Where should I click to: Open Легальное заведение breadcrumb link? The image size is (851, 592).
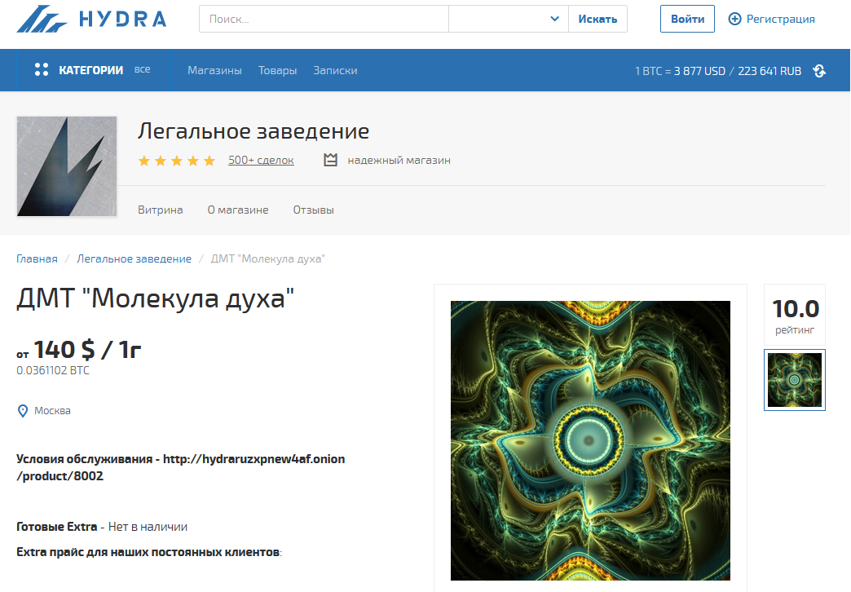click(134, 258)
